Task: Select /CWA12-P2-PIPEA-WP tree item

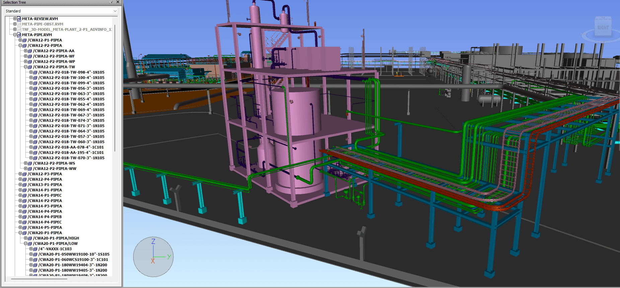Action: point(54,62)
